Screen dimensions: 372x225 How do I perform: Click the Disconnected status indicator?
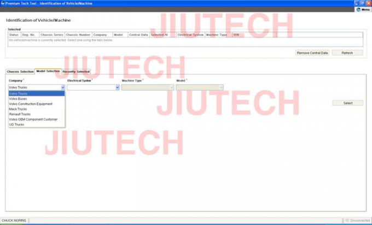point(357,221)
